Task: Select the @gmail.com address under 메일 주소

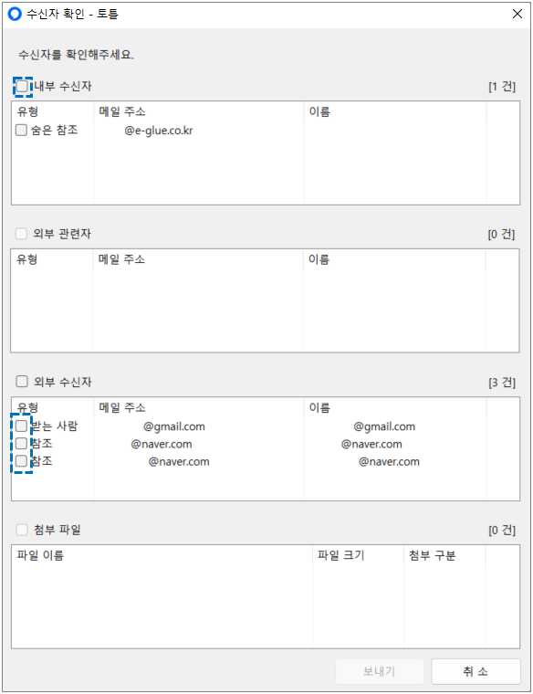Action: click(x=173, y=426)
